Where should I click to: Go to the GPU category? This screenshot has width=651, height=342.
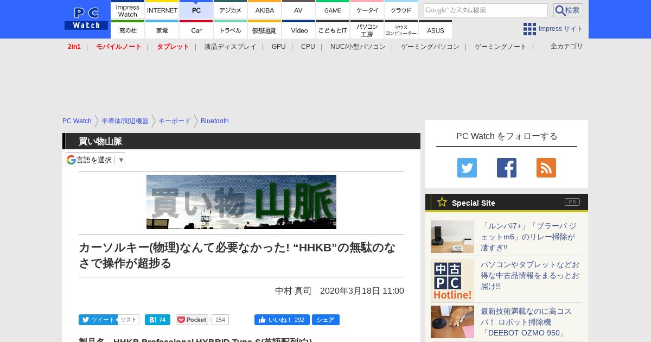click(x=279, y=47)
